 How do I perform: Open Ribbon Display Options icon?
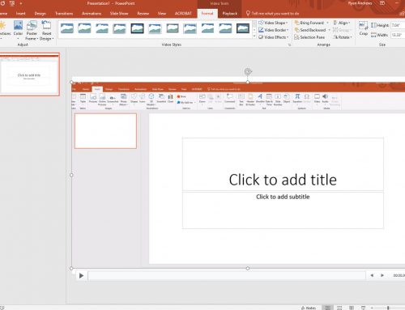(382, 3)
